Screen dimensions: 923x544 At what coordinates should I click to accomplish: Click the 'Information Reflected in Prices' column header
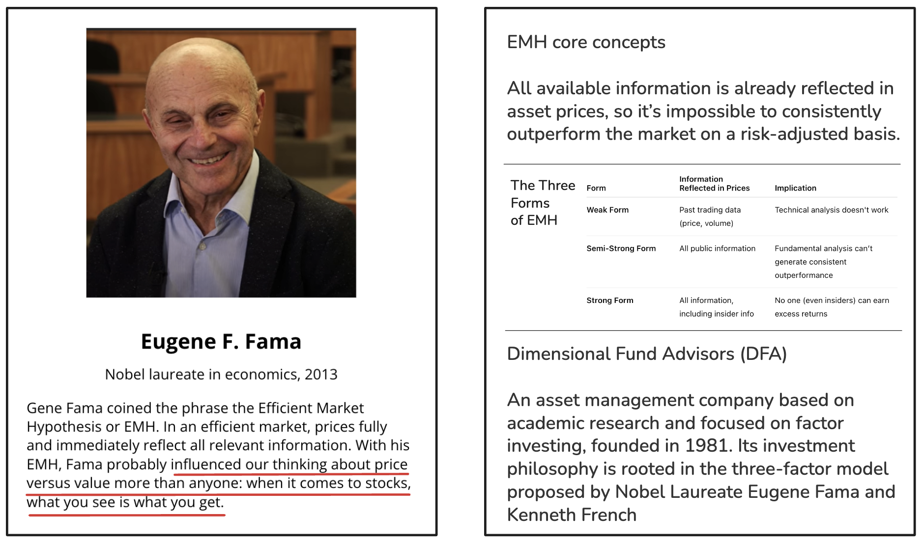tap(714, 184)
